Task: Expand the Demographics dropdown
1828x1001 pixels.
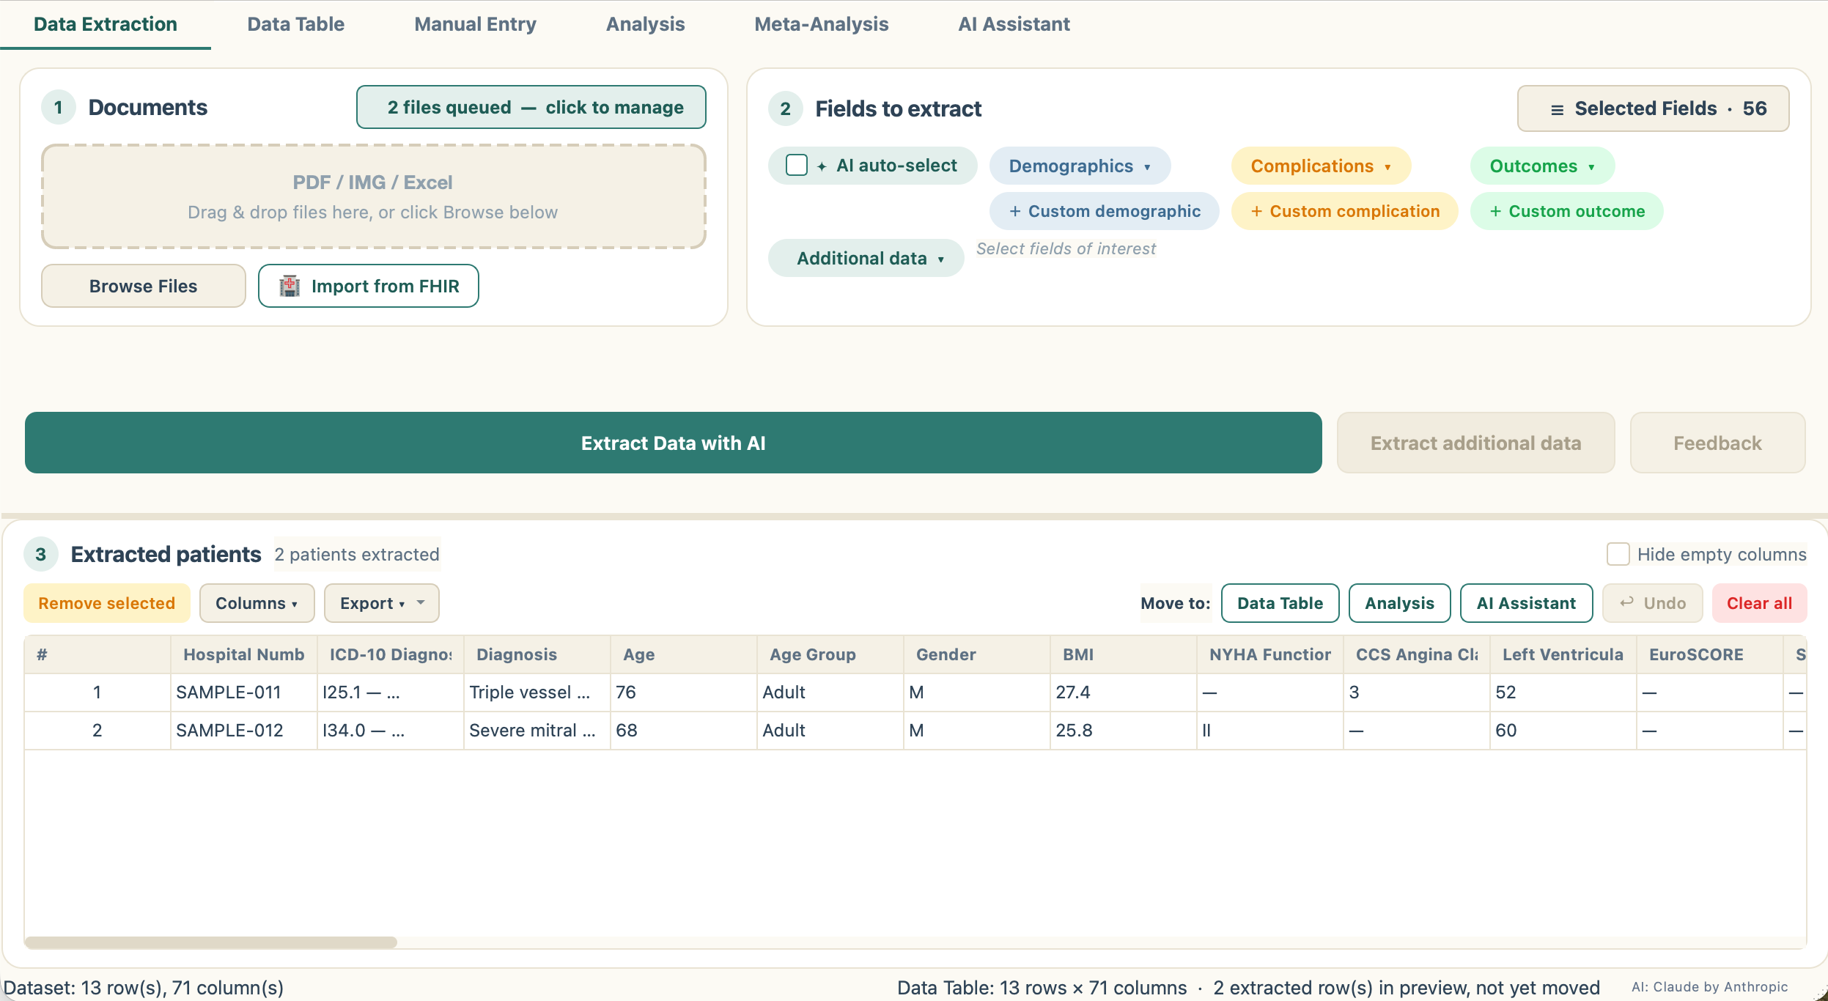Action: click(1080, 166)
